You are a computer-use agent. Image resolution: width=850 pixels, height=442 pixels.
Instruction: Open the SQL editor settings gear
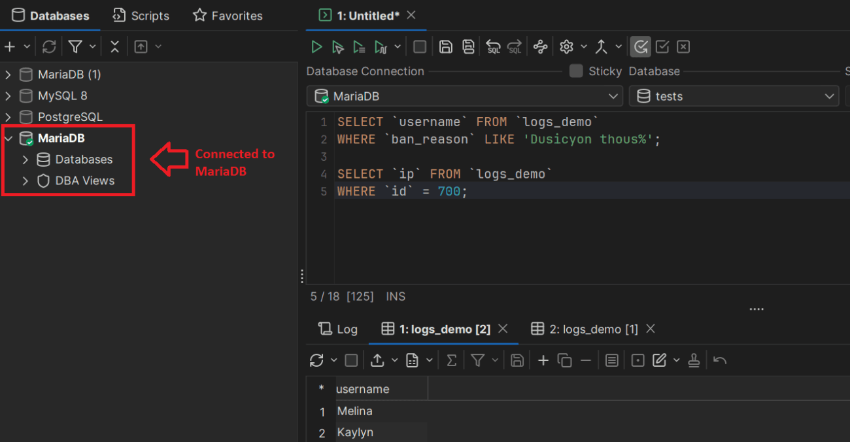(x=566, y=46)
